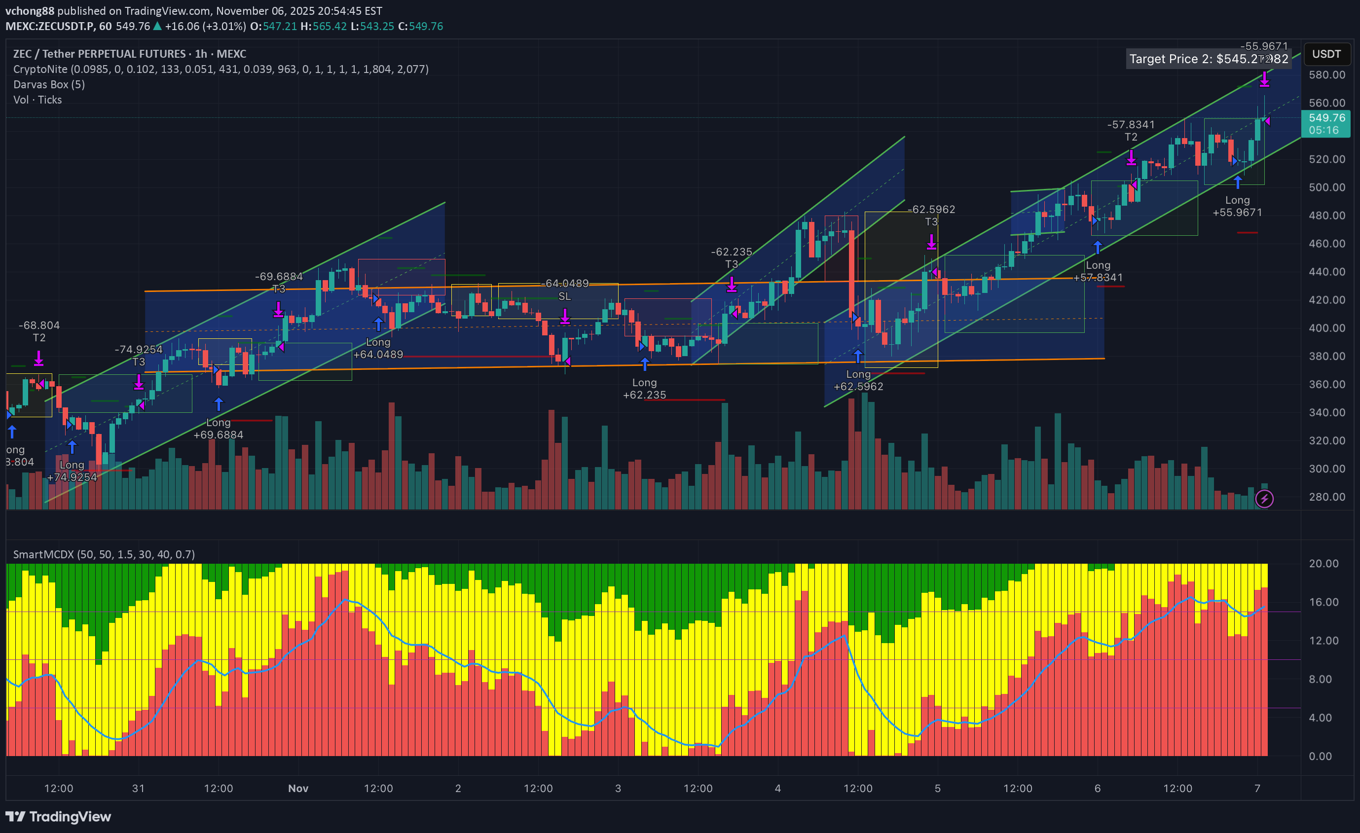The width and height of the screenshot is (1360, 833).
Task: Open the vchong88 author link
Action: tap(30, 10)
